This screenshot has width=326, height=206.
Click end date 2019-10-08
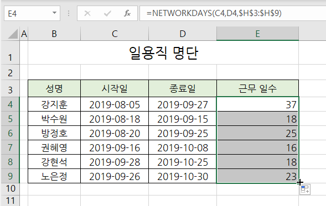coord(183,147)
